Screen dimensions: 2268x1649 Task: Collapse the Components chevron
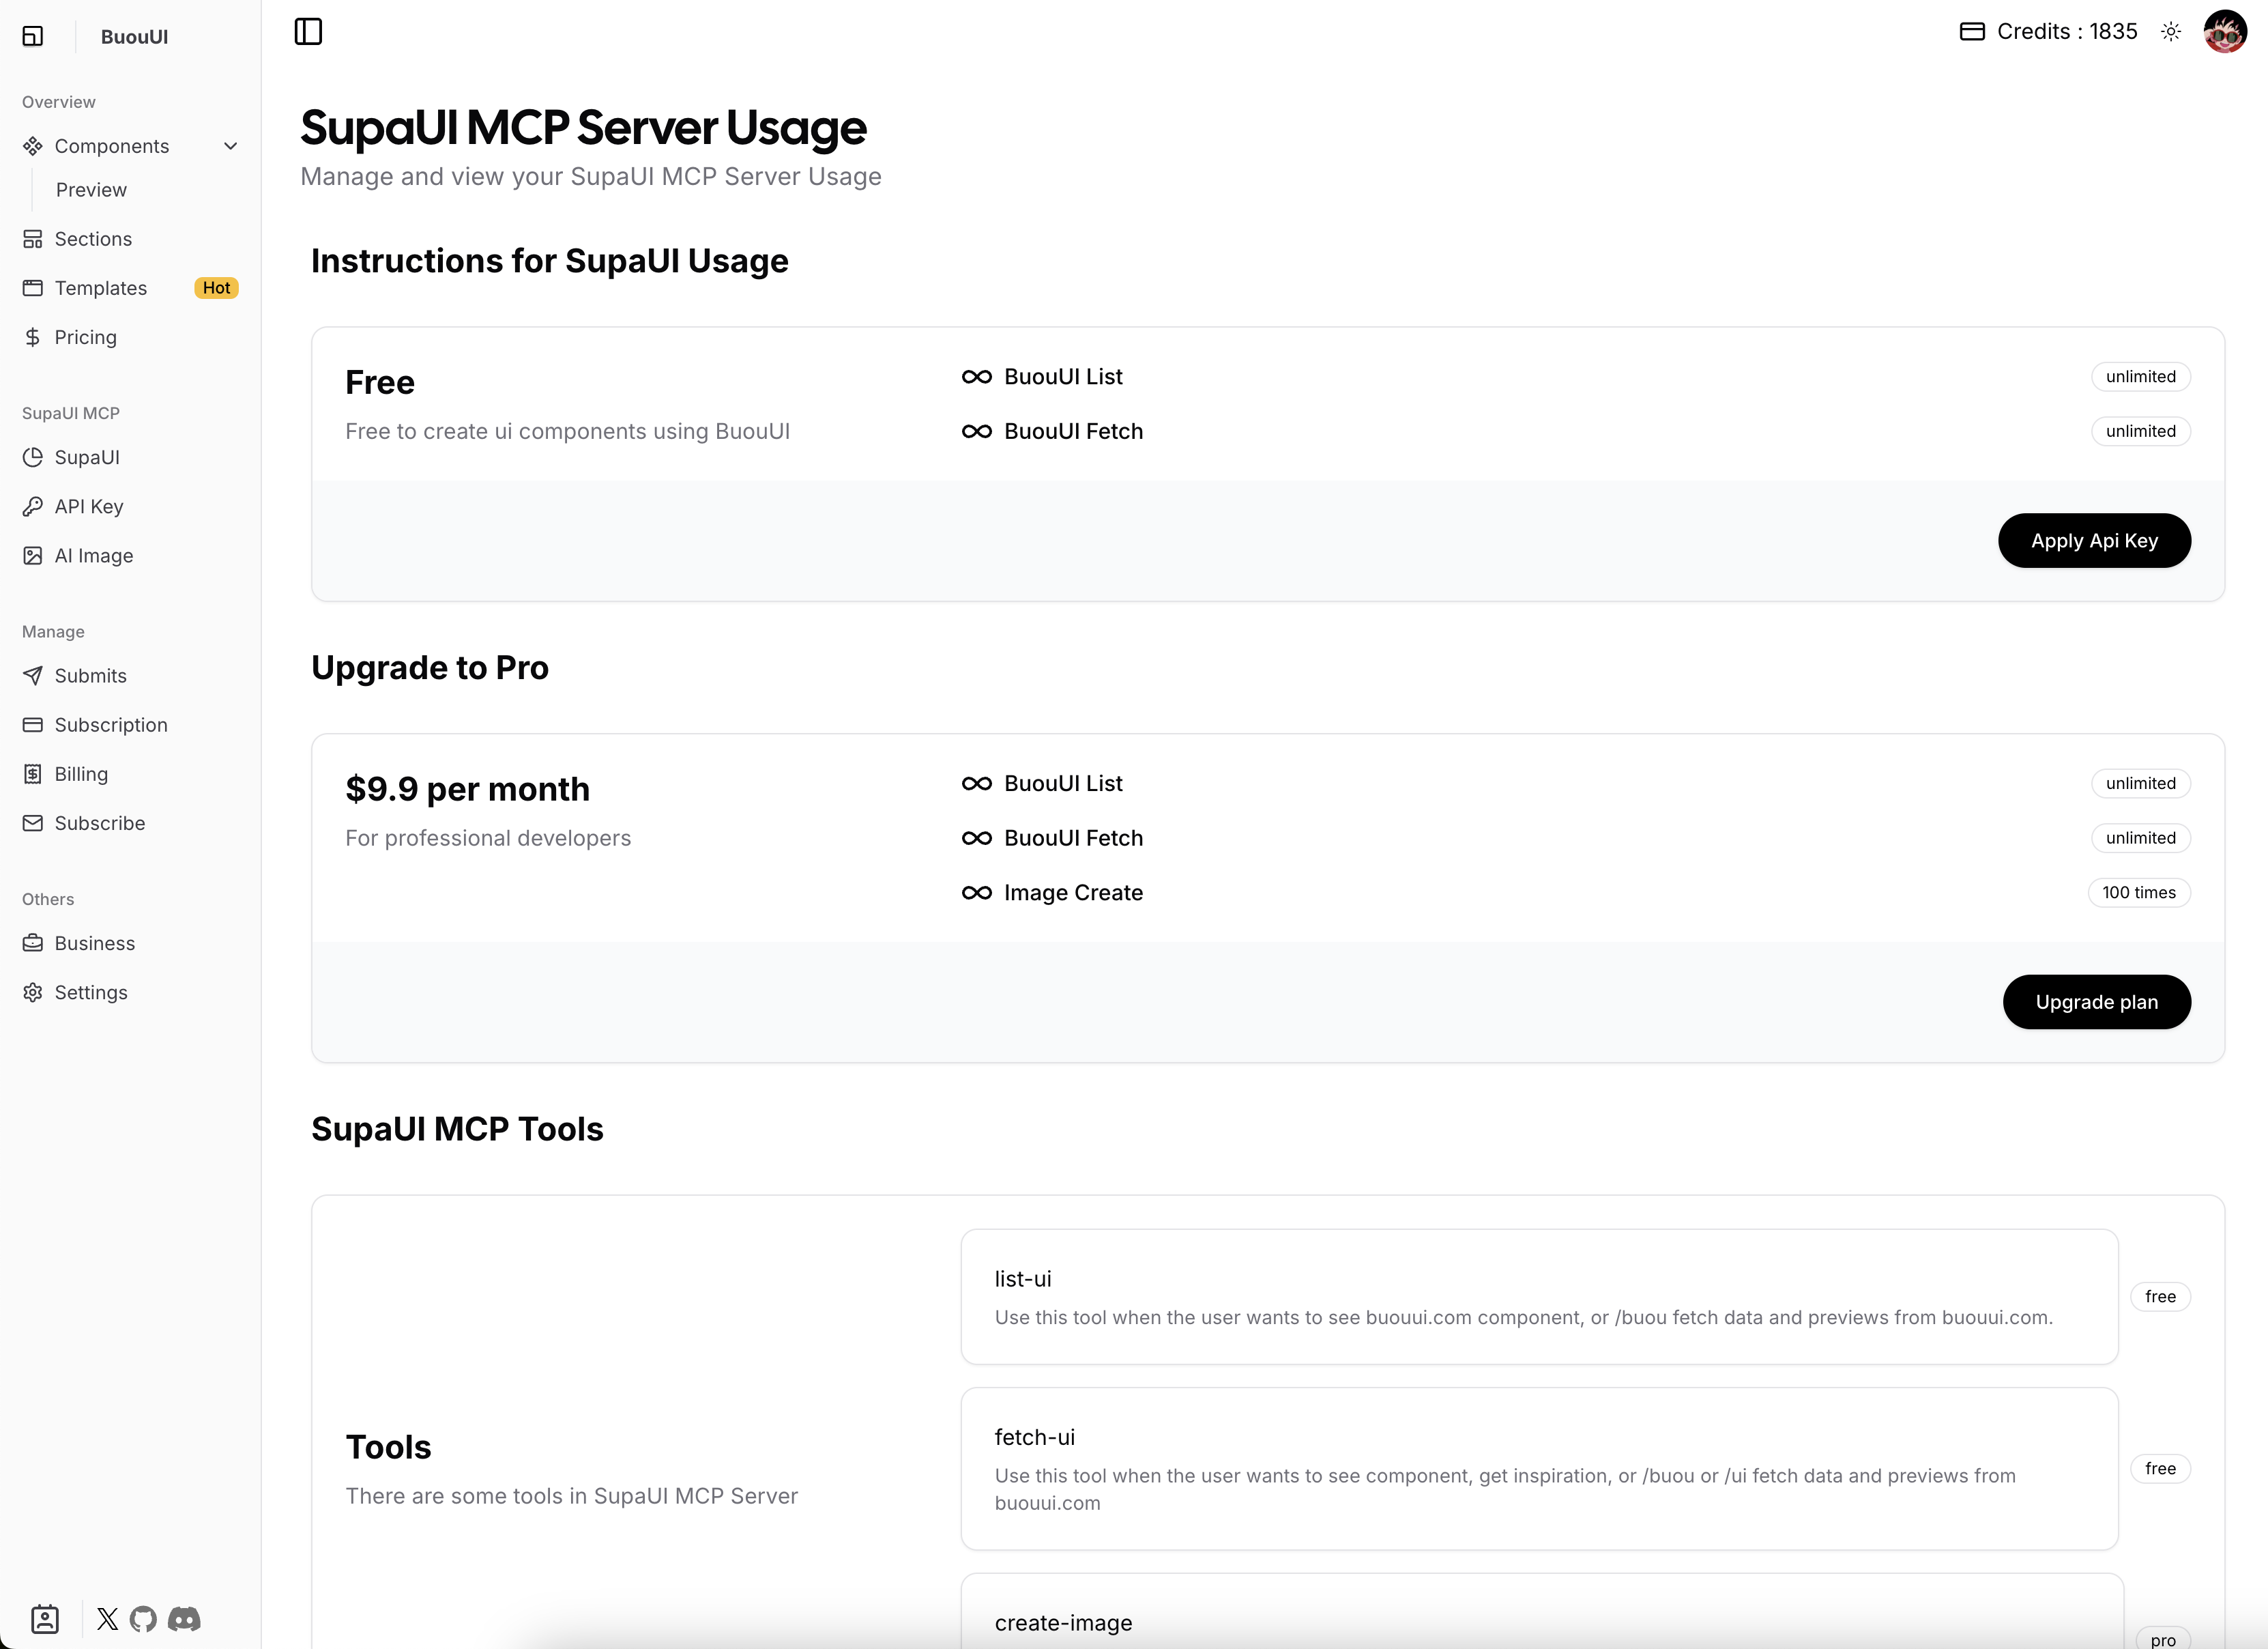pos(231,146)
